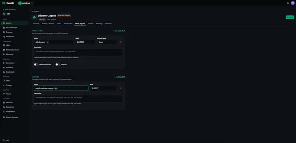Open the agent tool Alias dropdown
296x143 pixels.
[x=85, y=42]
